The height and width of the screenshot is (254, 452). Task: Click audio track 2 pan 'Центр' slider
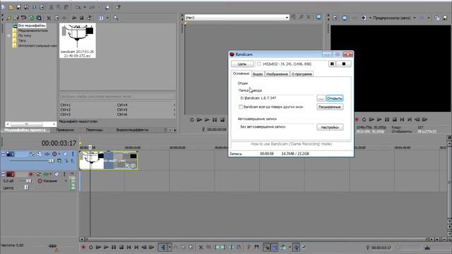[x=26, y=188]
